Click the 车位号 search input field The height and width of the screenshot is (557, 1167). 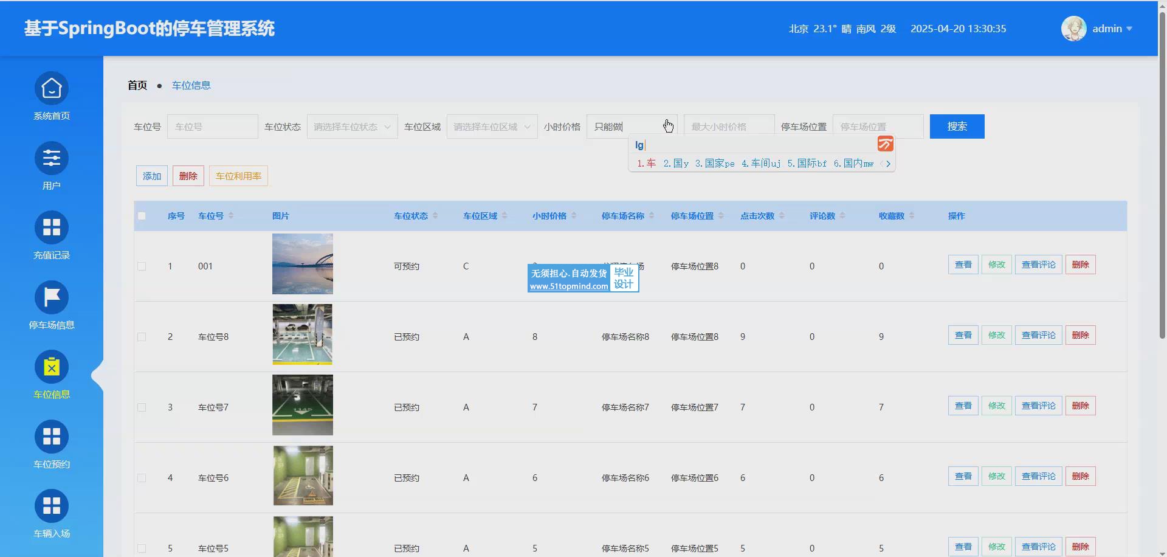pos(212,126)
